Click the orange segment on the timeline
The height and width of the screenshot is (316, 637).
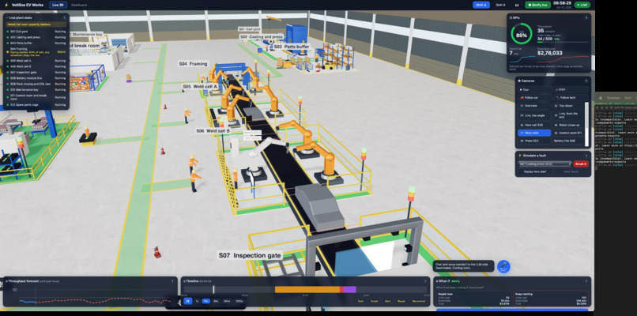(x=307, y=290)
